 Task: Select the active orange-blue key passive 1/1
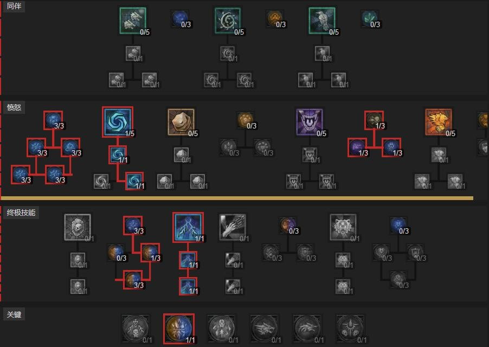coord(179,329)
